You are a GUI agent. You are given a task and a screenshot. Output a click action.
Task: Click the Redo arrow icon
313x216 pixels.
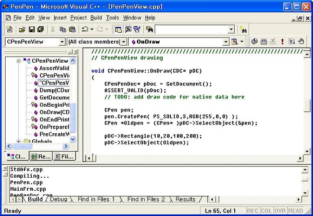coord(100,30)
